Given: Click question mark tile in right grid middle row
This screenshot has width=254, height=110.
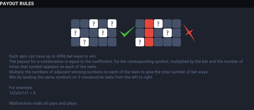Looking at the screenshot, I should tap(167, 33).
